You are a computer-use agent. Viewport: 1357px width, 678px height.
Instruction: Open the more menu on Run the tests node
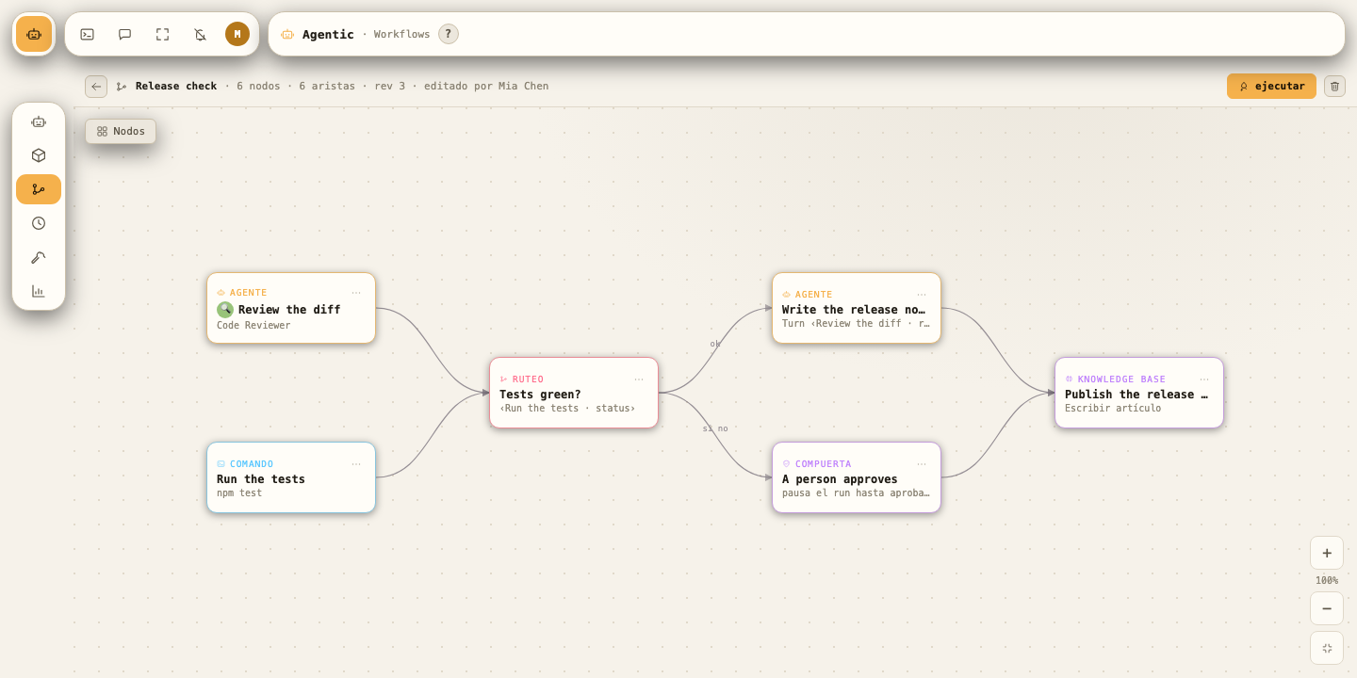tap(356, 464)
